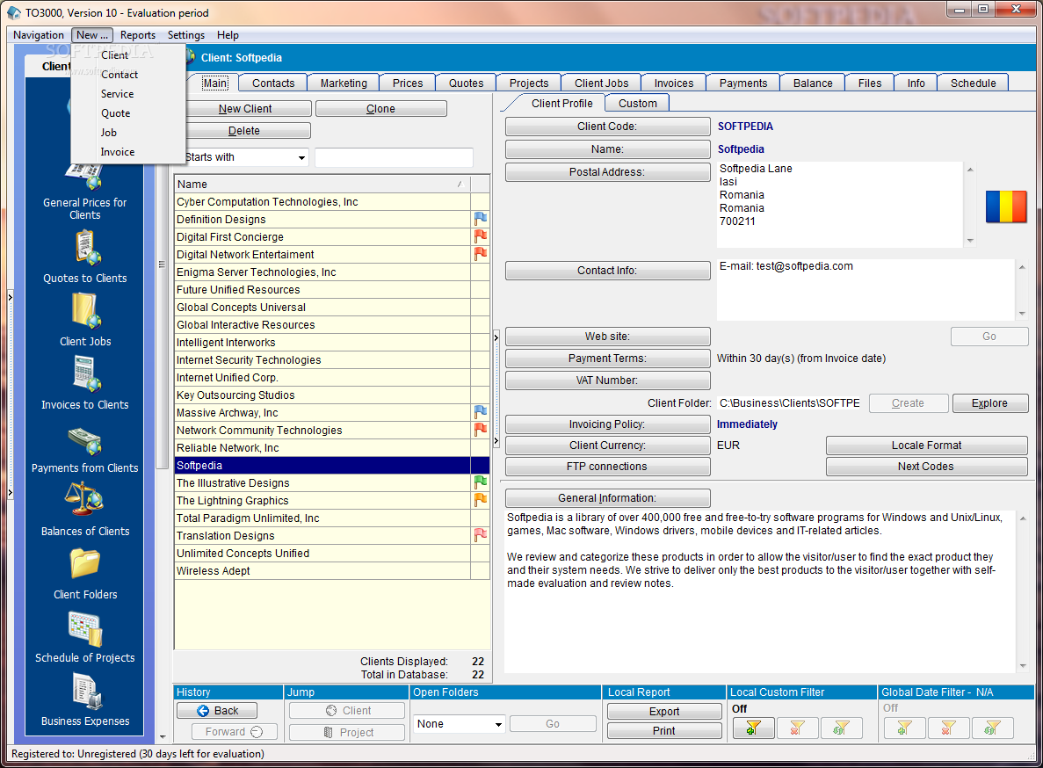Refresh the Local Custom Filter
This screenshot has height=768, width=1043.
pos(841,728)
